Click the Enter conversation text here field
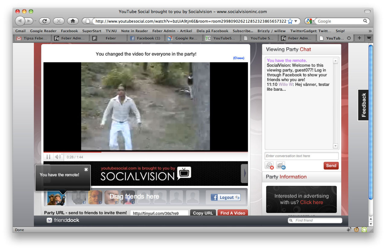This screenshot has width=386, height=250. tap(301, 156)
